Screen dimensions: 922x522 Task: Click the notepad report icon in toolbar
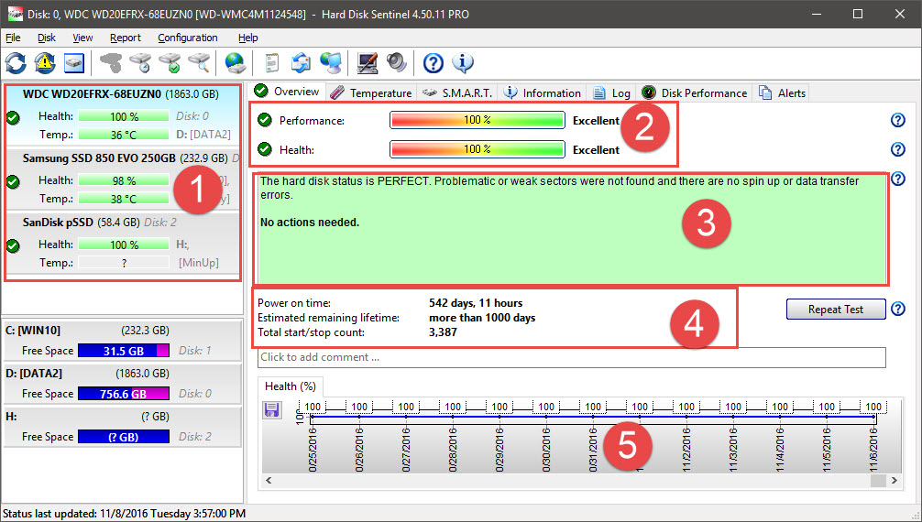pos(271,62)
